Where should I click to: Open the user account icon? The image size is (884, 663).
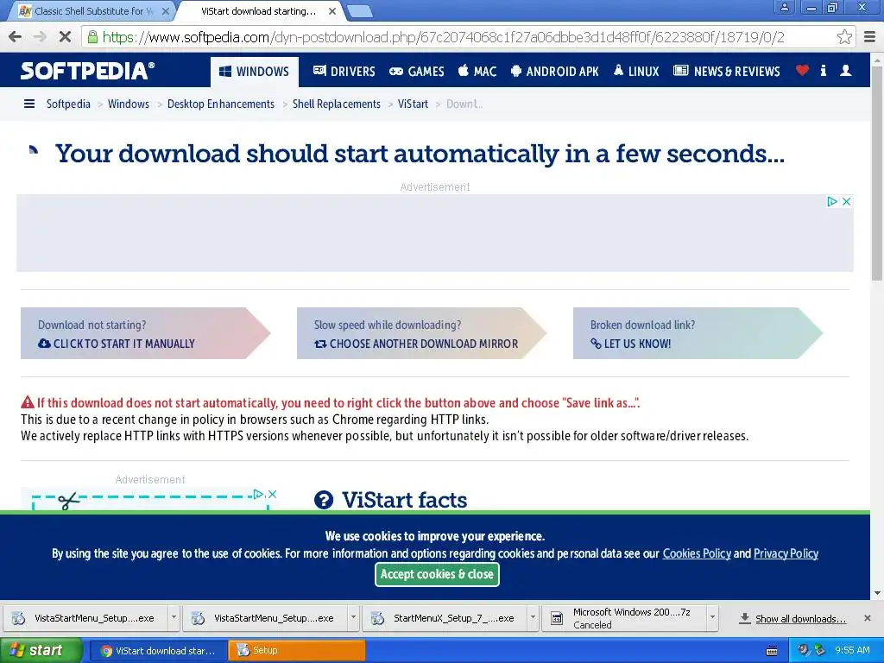point(846,71)
